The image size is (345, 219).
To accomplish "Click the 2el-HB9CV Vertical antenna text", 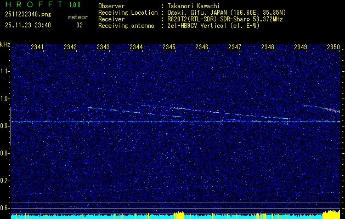I will point(213,26).
